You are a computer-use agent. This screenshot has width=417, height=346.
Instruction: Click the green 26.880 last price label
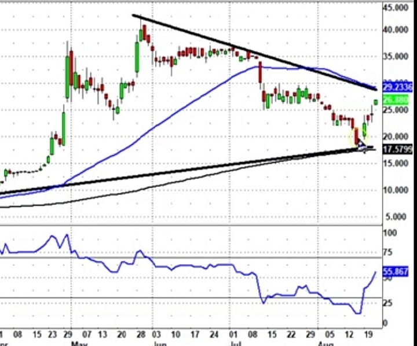point(396,100)
